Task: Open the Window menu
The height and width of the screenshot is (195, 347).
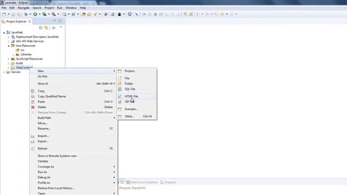Action: [71, 8]
